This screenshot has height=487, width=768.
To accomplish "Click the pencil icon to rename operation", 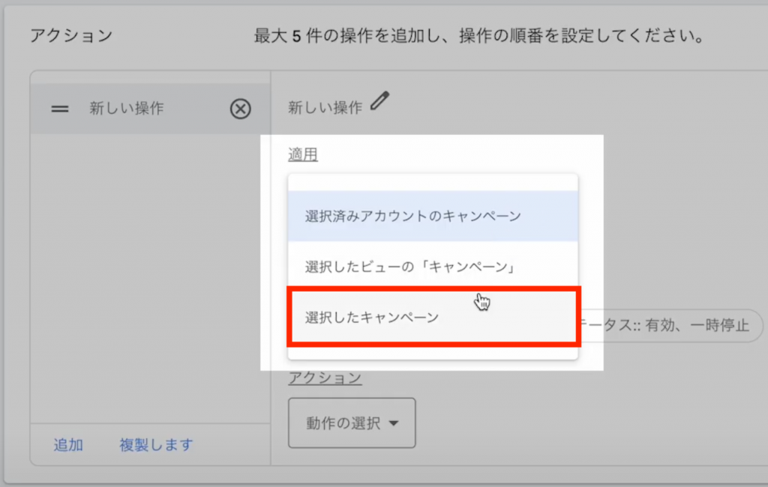I will [380, 101].
